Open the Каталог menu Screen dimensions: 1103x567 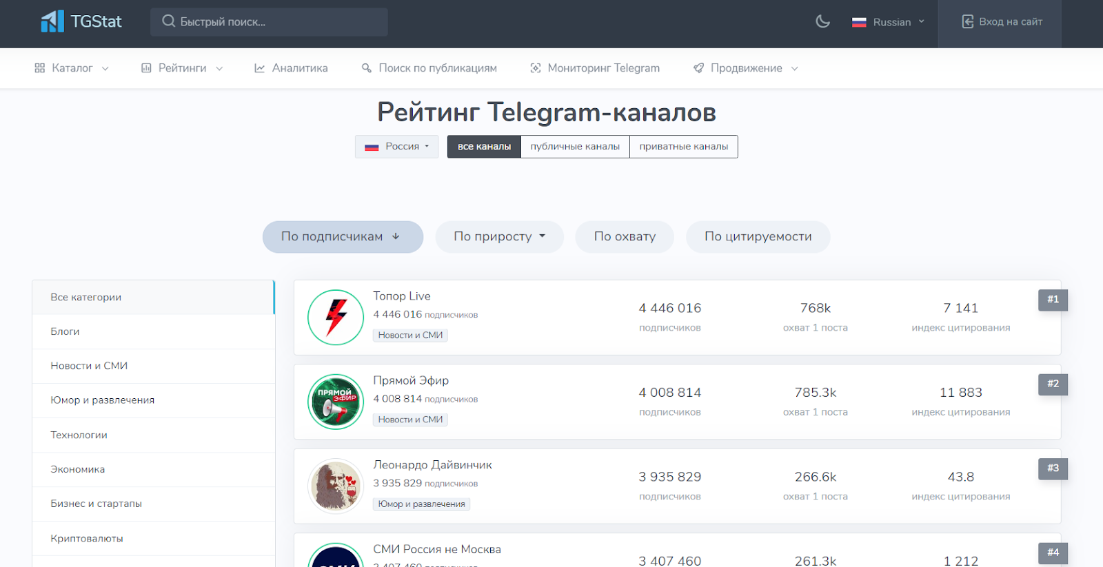tap(72, 68)
